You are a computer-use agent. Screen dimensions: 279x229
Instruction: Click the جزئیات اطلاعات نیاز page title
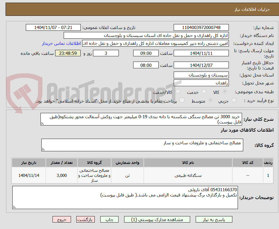(252, 9)
